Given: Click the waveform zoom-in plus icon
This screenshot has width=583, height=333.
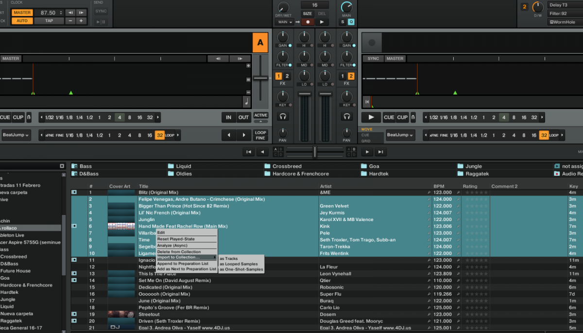Looking at the screenshot, I should click(249, 66).
